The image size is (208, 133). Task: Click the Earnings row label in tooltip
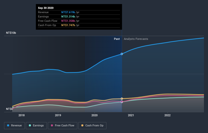pyautogui.click(x=43, y=16)
